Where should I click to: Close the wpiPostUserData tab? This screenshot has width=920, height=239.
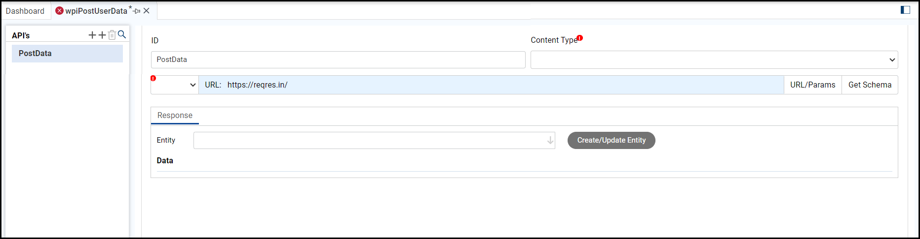(x=147, y=11)
